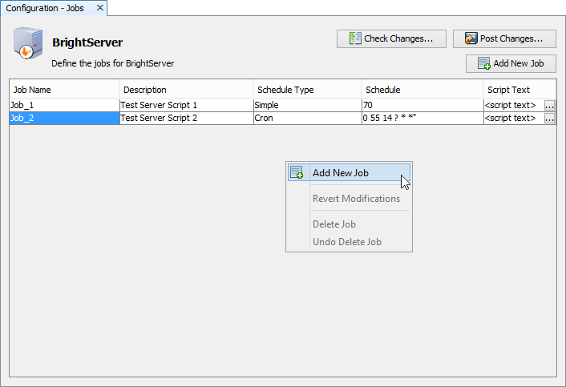Select Revert Modifications in context menu

[355, 199]
